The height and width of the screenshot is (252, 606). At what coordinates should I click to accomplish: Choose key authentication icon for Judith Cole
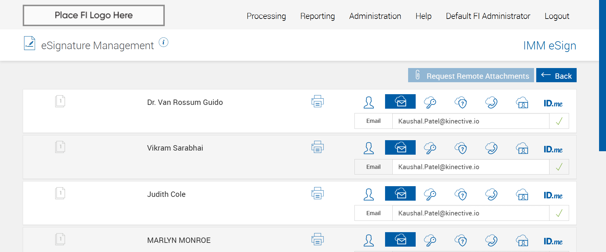click(430, 194)
